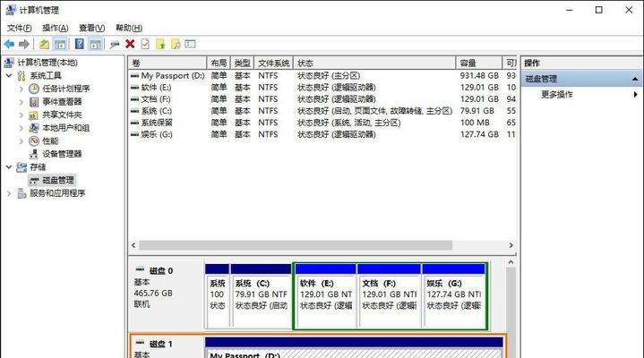The image size is (644, 358).
Task: Select 计算机管理(本地) root node
Action: 47,63
